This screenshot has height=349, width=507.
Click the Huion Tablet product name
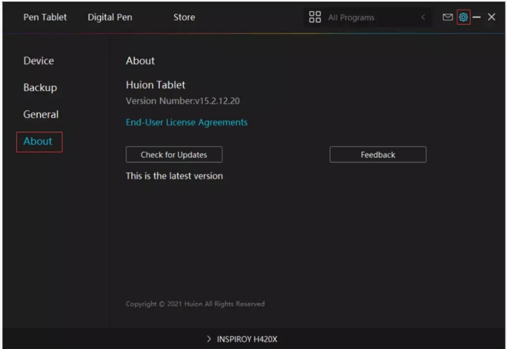coord(156,85)
